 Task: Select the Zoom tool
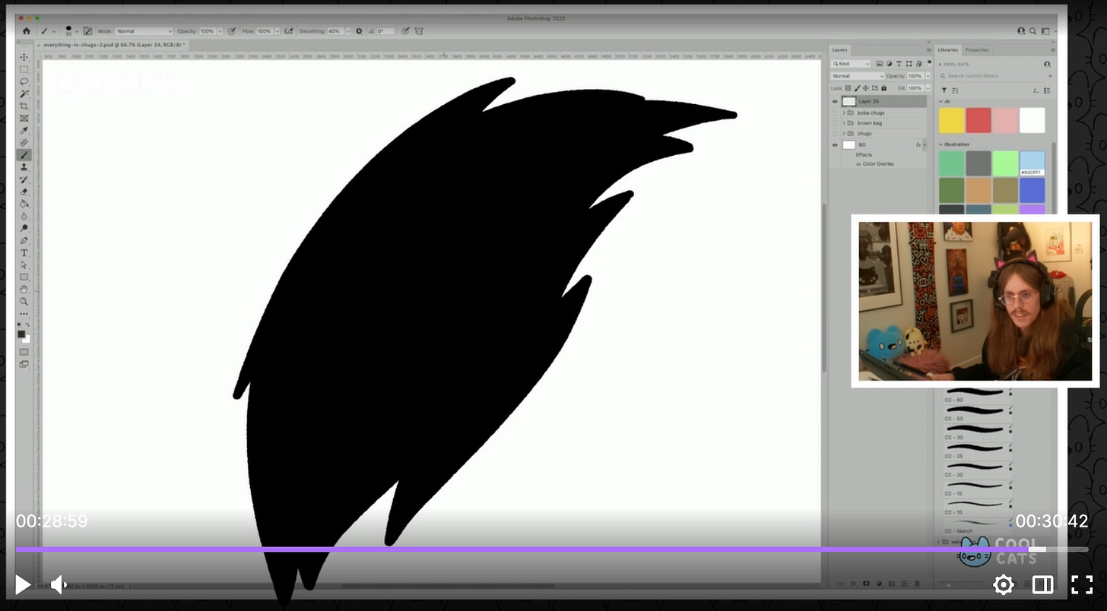tap(24, 301)
